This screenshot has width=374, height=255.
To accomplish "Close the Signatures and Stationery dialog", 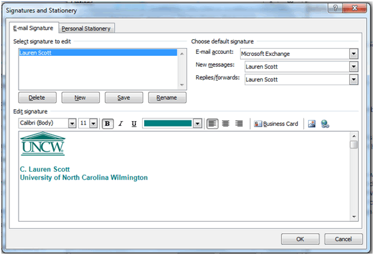I will click(x=355, y=9).
